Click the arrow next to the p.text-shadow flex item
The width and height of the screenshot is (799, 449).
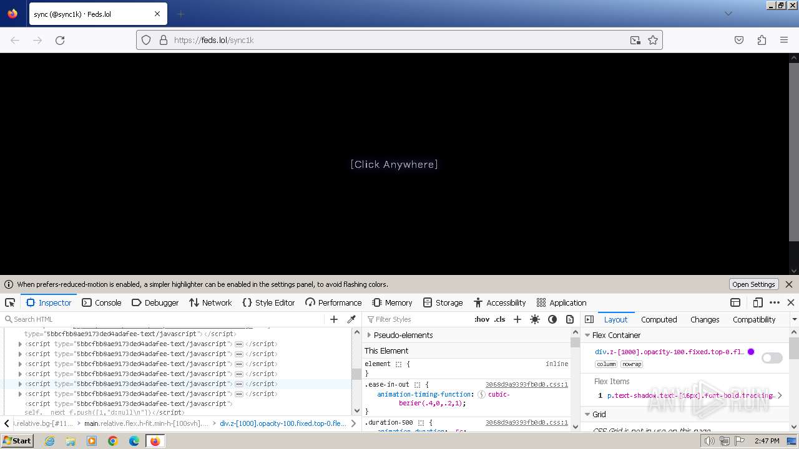click(780, 395)
